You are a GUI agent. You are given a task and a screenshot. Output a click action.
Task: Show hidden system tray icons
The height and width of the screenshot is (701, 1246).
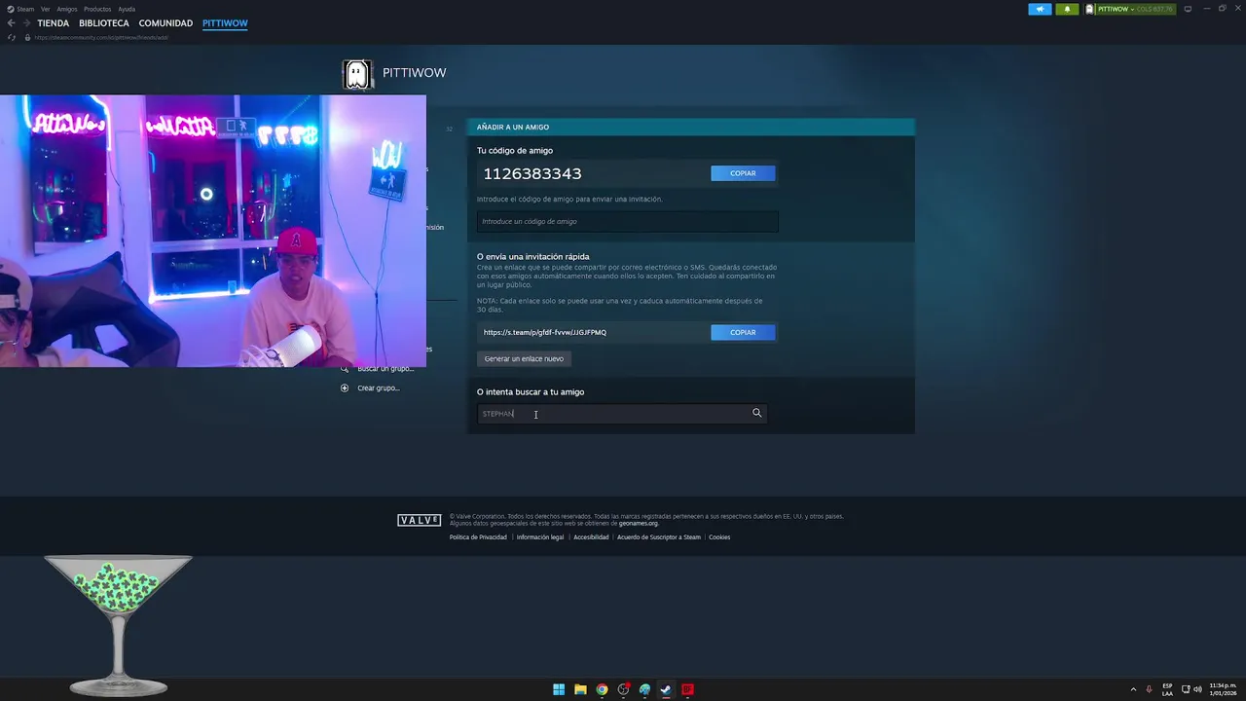(1133, 689)
